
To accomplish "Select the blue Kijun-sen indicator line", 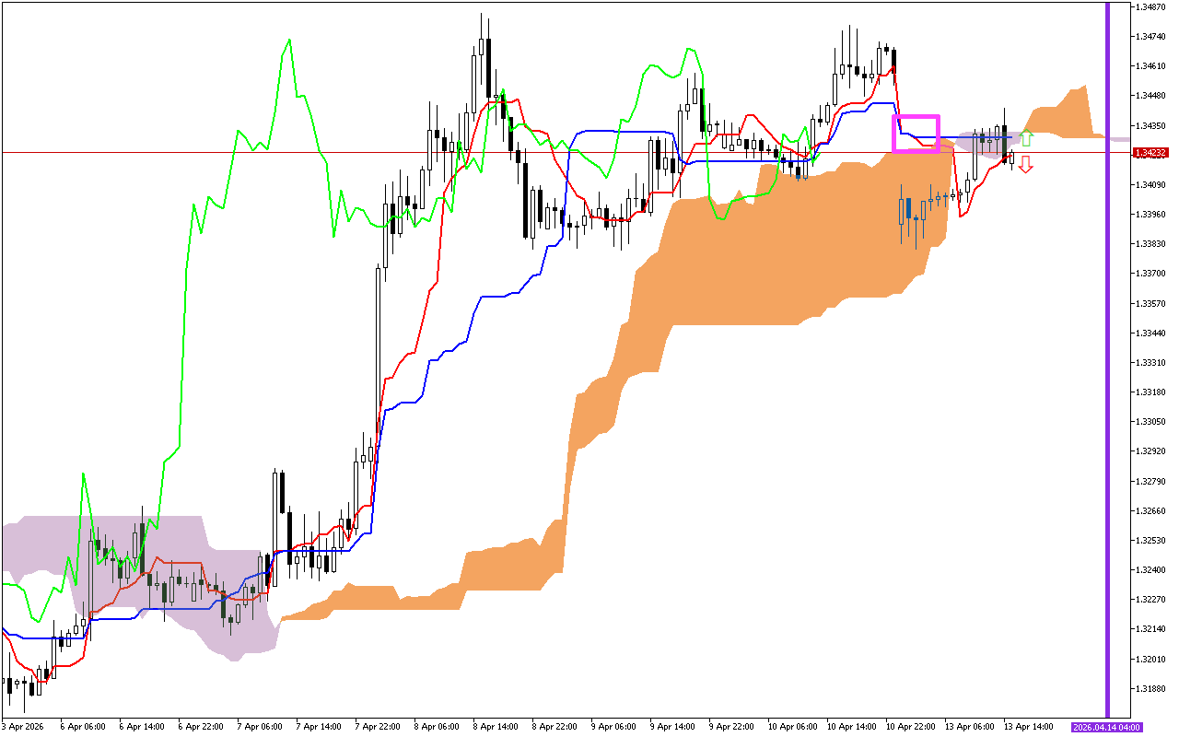I will click(608, 132).
